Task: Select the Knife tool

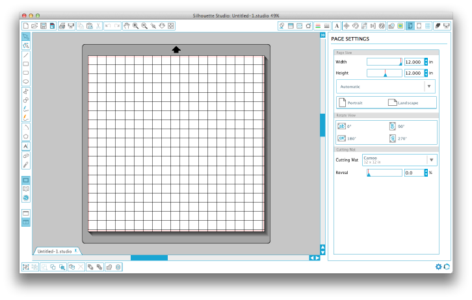Action: [26, 165]
